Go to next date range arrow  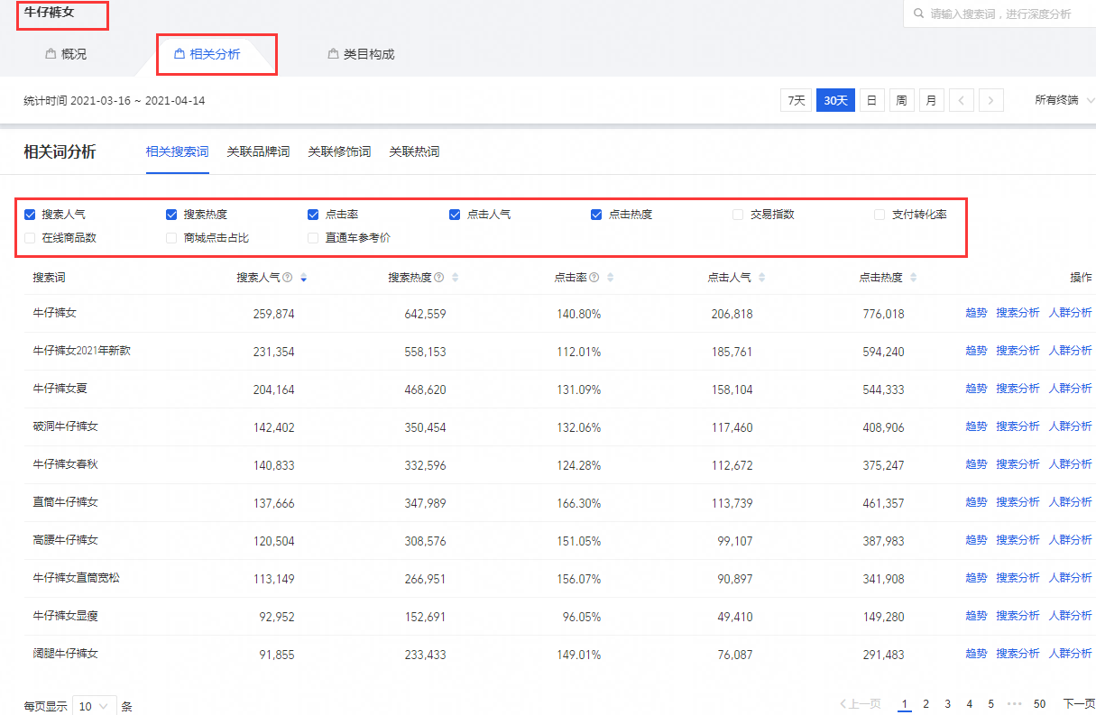coord(991,100)
